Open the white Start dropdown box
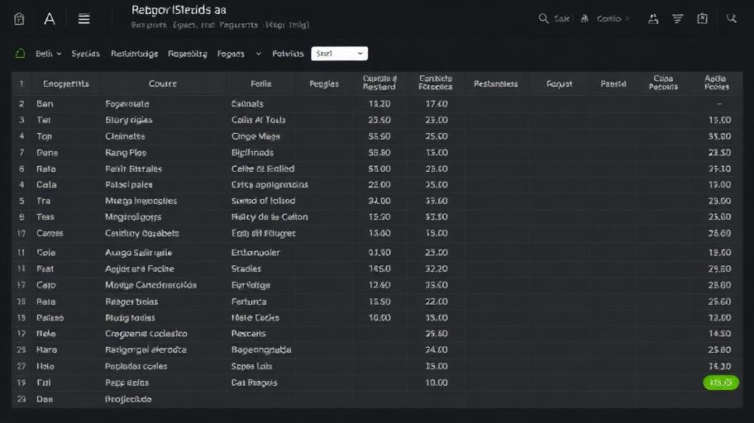 tap(340, 54)
